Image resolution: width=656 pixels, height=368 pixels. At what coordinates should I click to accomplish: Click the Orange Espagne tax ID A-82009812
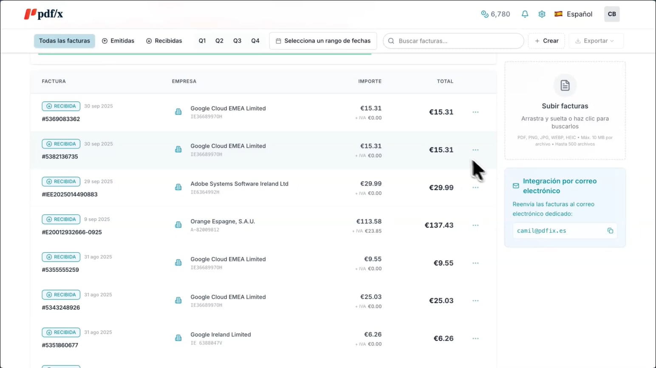(x=205, y=230)
